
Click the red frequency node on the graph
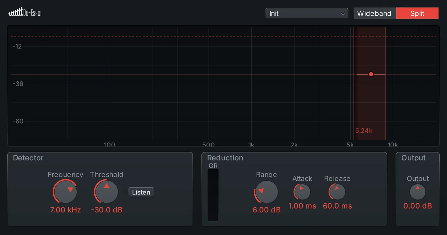tap(371, 74)
